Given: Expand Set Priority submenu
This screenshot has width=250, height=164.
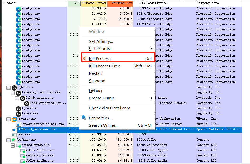Looking at the screenshot, I should coord(117,49).
